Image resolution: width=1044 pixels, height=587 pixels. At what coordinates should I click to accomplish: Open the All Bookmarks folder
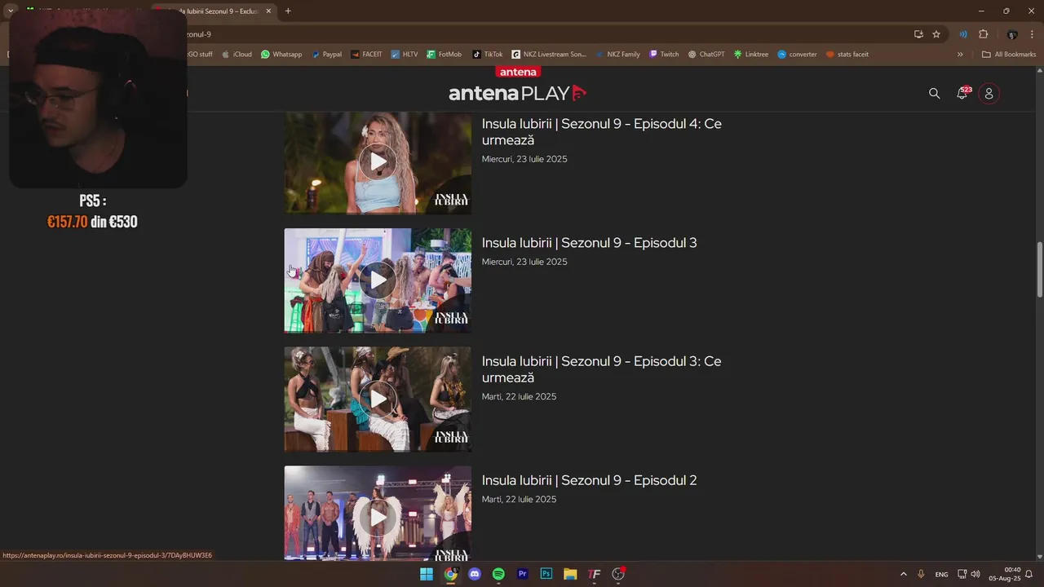(x=1009, y=55)
